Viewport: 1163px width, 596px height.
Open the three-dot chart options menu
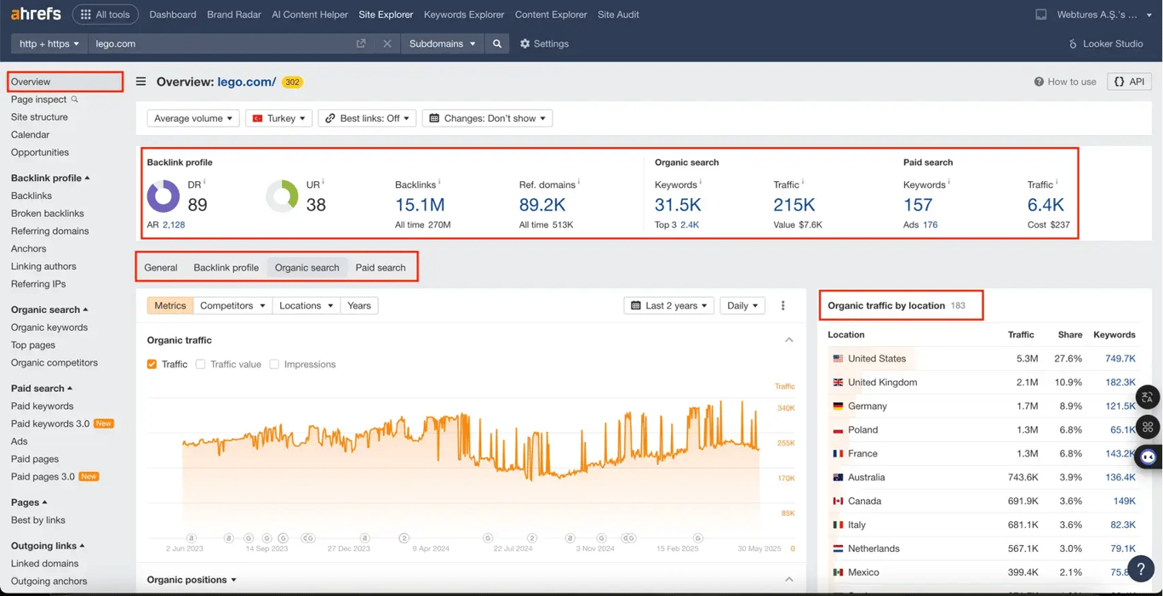click(x=782, y=305)
